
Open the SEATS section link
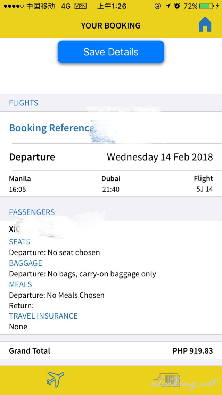pyautogui.click(x=20, y=242)
